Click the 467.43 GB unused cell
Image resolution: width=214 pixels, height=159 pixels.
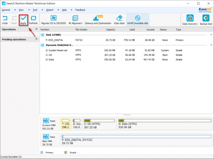click(x=149, y=60)
